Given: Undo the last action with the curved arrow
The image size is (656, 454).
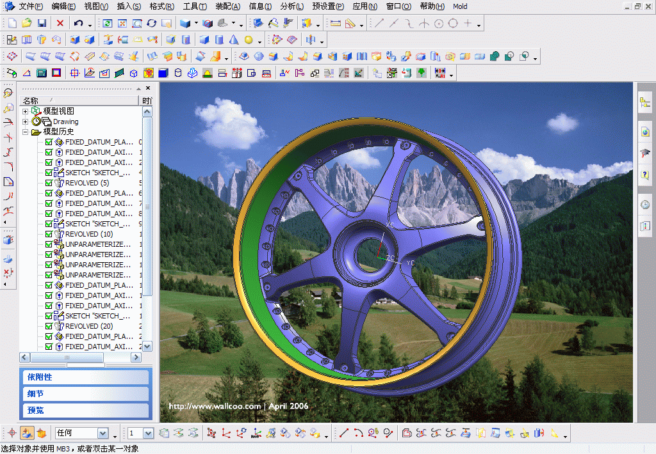Looking at the screenshot, I should click(x=78, y=24).
